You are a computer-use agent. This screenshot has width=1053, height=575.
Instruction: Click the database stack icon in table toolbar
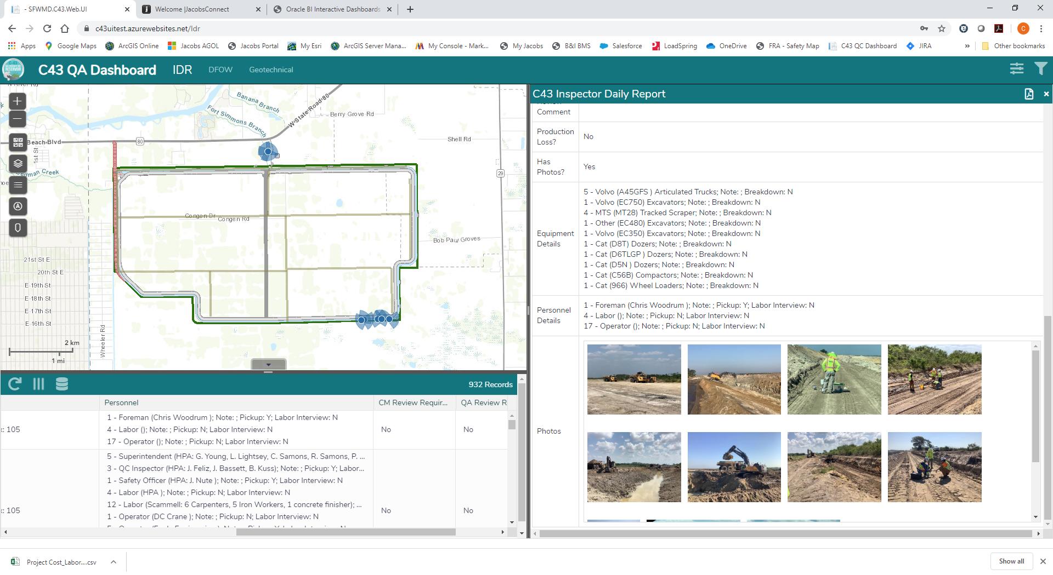click(x=62, y=384)
